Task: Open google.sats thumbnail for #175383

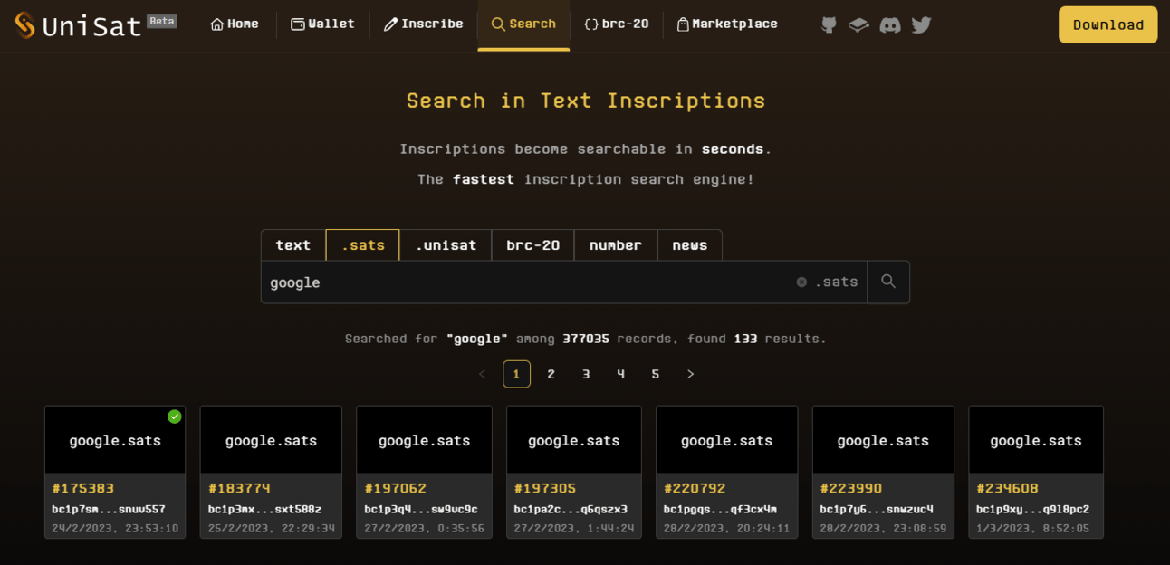Action: point(115,440)
